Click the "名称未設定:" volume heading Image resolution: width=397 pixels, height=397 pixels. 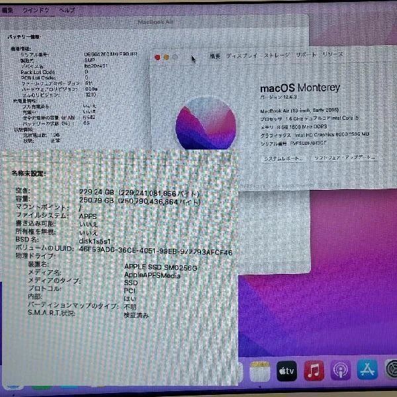pos(28,173)
